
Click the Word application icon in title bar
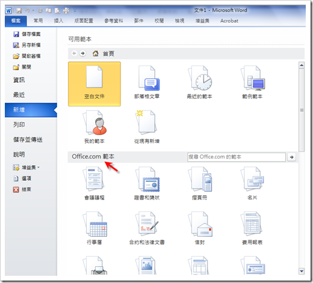point(8,10)
